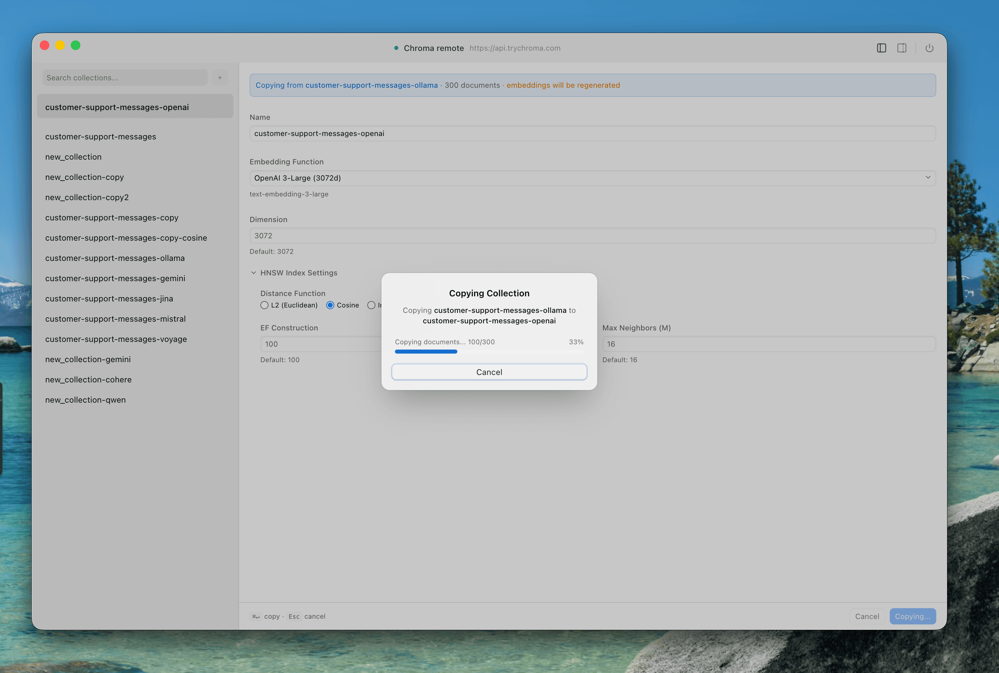Toggle the right sidebar panel icon

(x=902, y=48)
